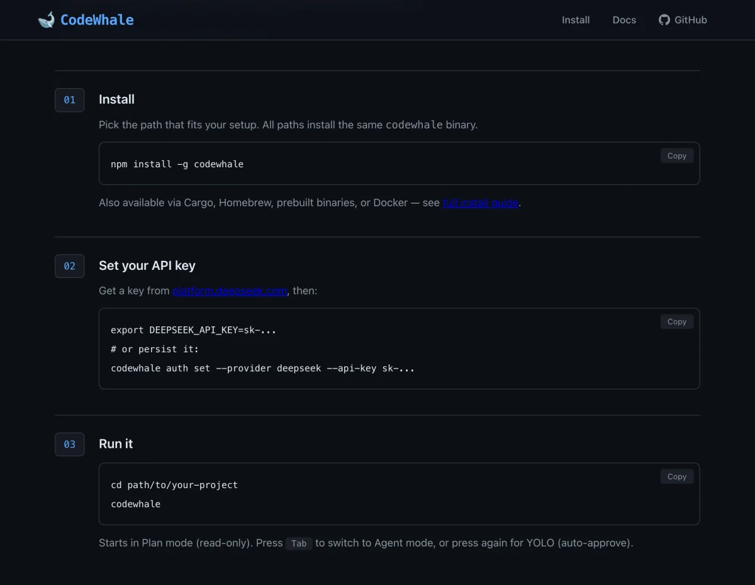Click the cd path/to/your-project line
755x585 pixels.
click(x=174, y=485)
